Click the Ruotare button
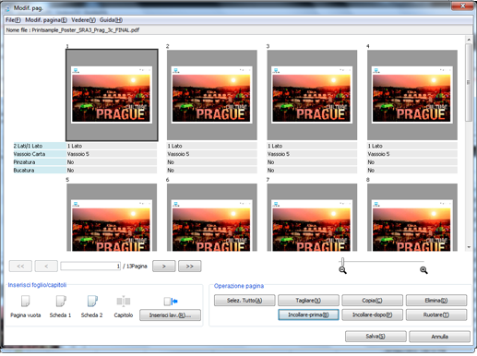The height and width of the screenshot is (356, 477). pyautogui.click(x=436, y=314)
